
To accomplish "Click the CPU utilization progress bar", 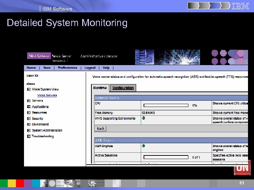I will click(x=166, y=106).
